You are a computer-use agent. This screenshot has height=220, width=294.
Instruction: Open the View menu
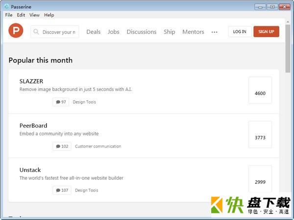click(34, 15)
